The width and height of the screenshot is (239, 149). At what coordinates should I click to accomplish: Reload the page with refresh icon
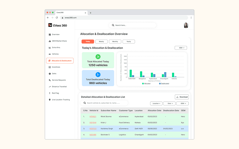[x=57, y=18]
